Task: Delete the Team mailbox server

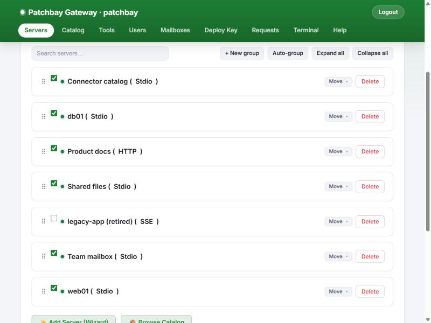Action: pos(370,257)
